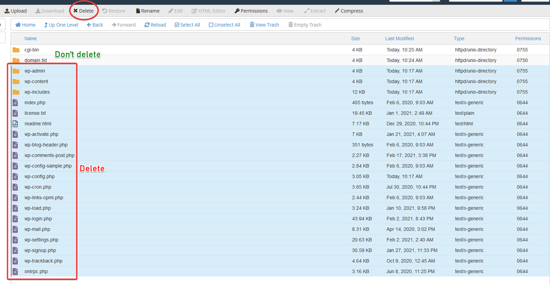Sort by Size column header
This screenshot has width=550, height=285.
355,38
